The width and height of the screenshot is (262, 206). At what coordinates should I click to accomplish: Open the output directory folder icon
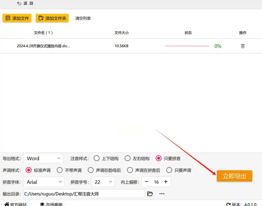click(150, 194)
